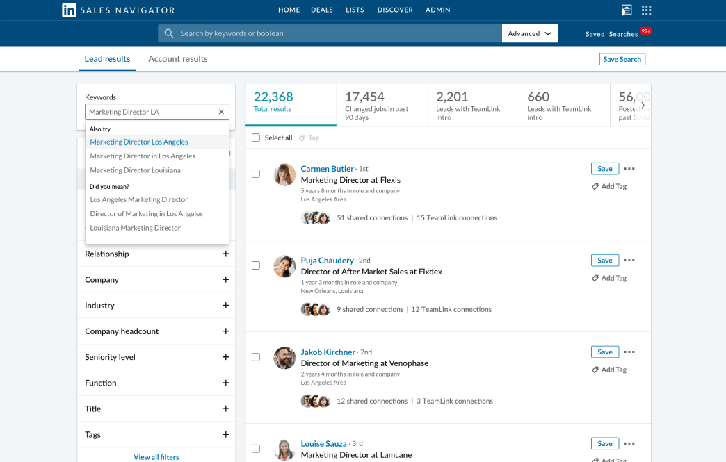Check the box for Jakob Kirchner

click(256, 357)
